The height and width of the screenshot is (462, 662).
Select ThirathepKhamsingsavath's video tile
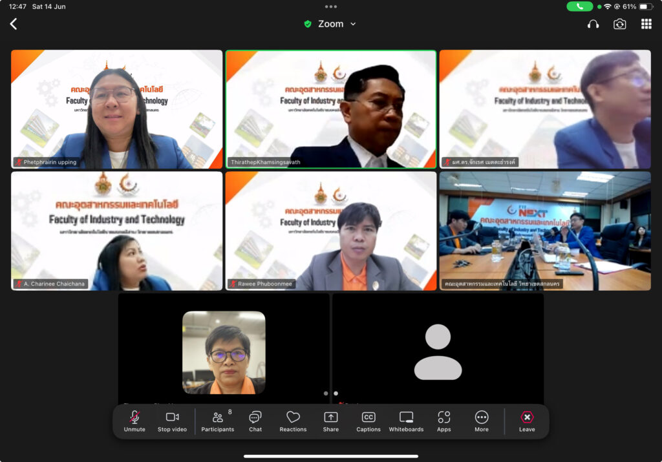tap(330, 109)
